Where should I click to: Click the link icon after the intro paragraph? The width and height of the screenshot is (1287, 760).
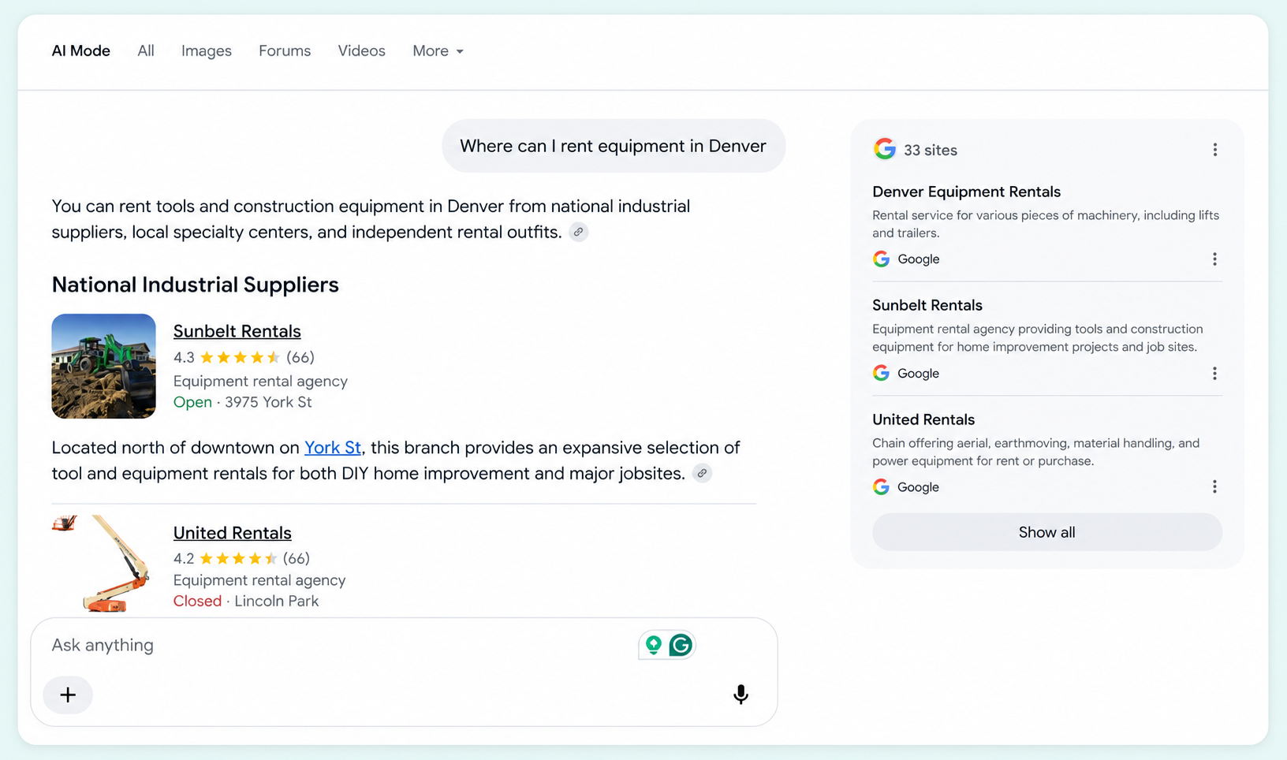(579, 232)
